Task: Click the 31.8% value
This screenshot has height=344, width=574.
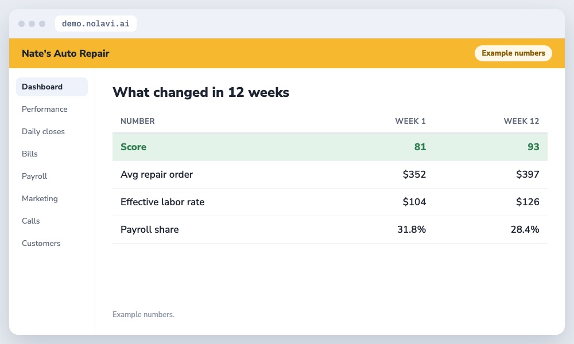Action: 412,229
